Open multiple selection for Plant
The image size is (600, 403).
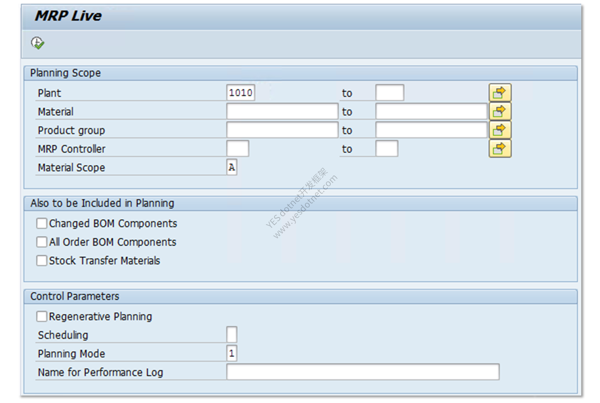[500, 92]
